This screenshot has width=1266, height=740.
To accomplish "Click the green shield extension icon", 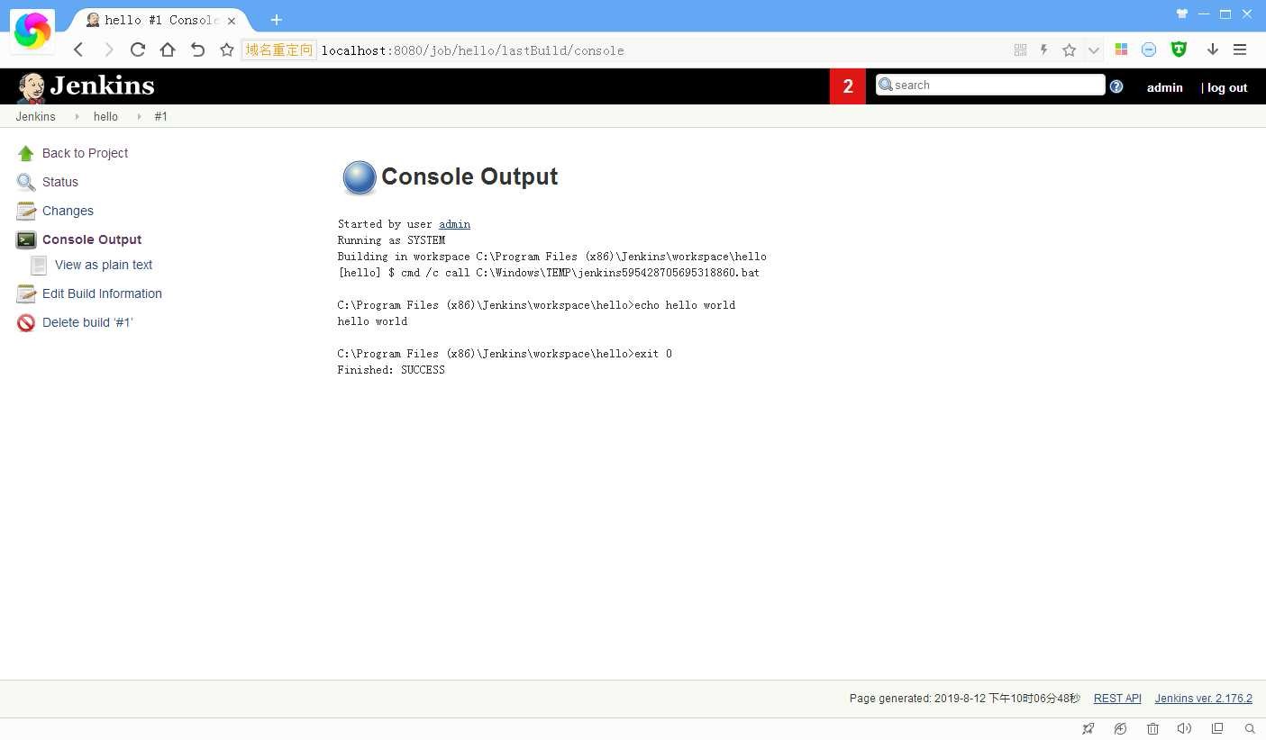I will [1179, 50].
